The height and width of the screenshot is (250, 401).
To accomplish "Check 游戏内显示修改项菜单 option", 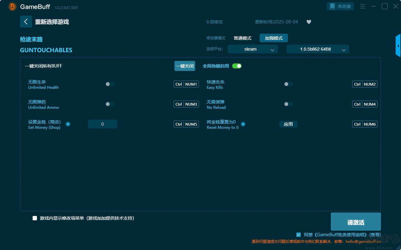I will pos(35,218).
